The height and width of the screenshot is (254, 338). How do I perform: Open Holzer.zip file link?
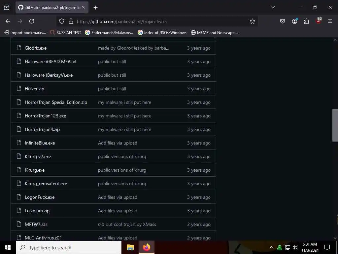click(x=34, y=89)
